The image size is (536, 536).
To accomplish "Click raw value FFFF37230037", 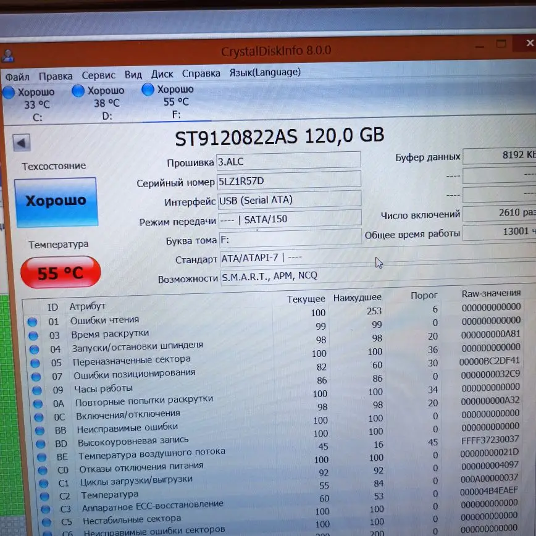I will point(490,440).
